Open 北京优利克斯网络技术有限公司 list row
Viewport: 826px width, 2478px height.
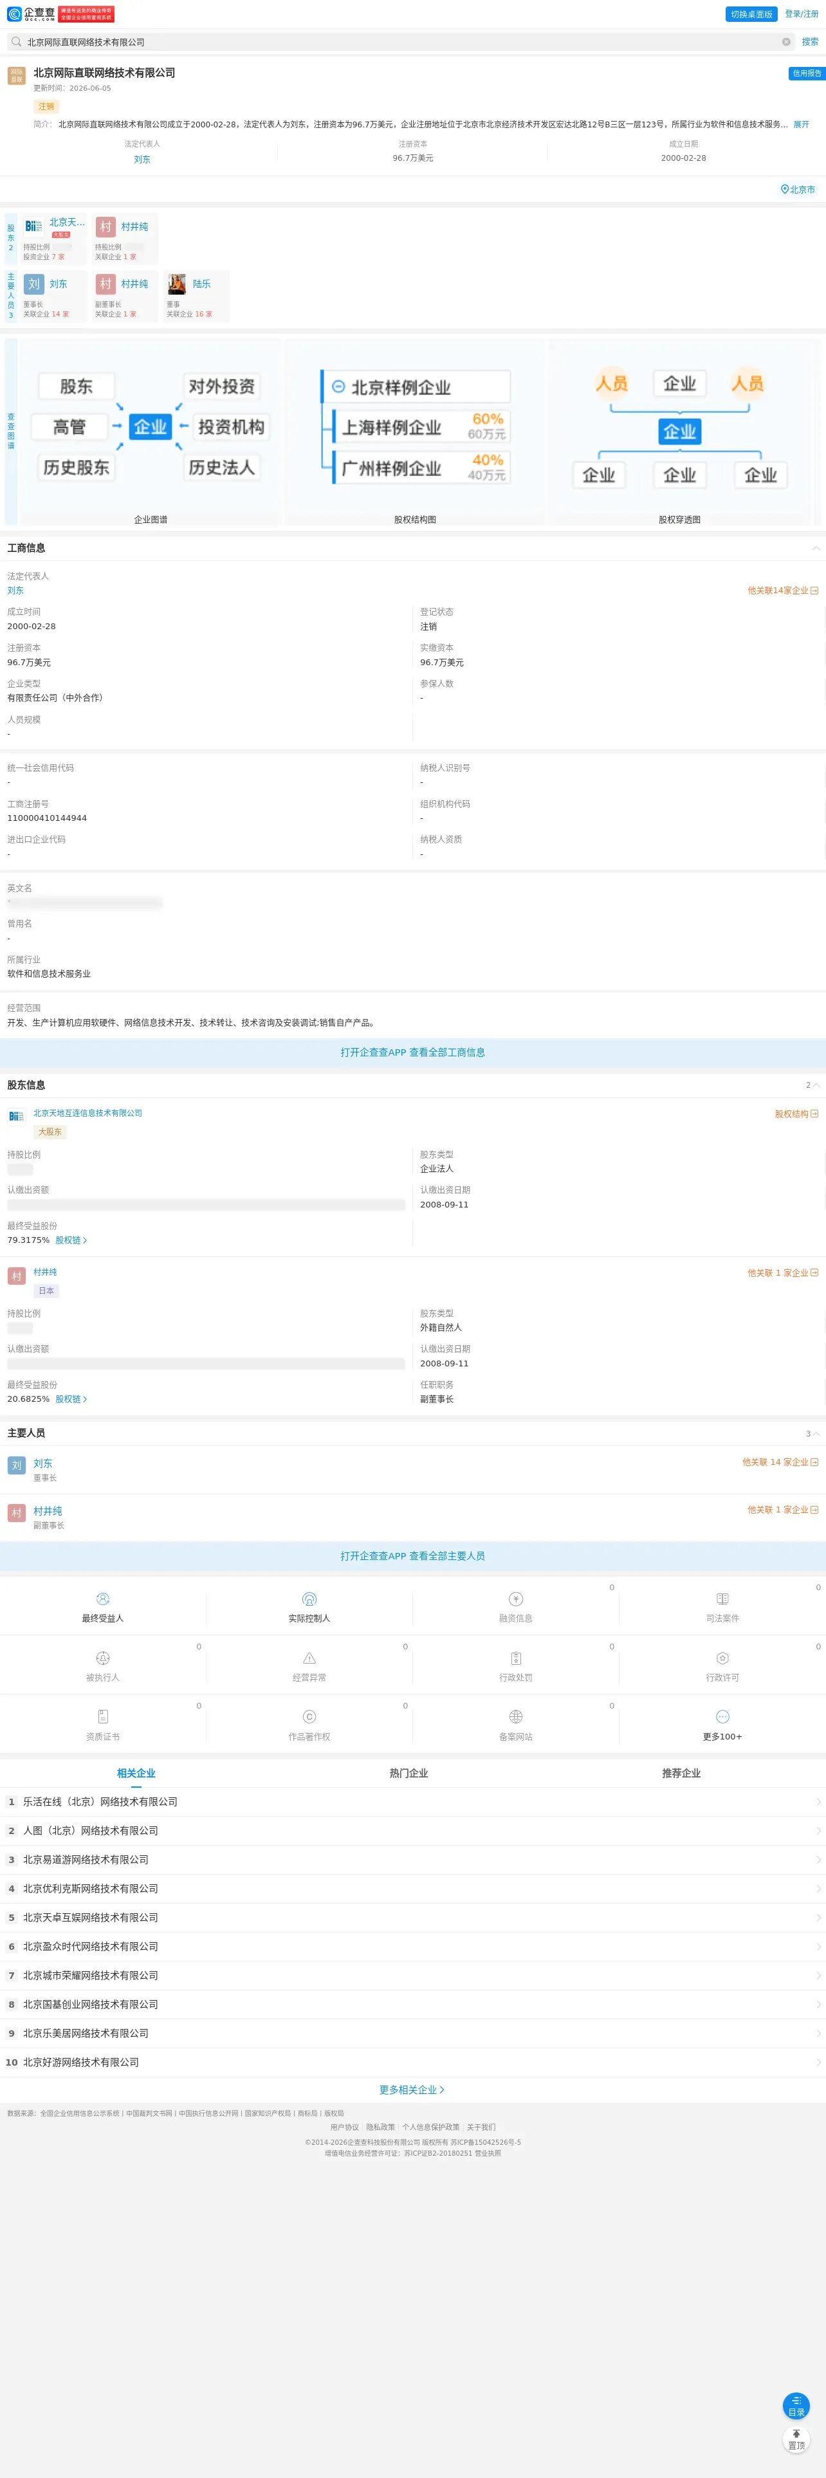click(x=412, y=1888)
